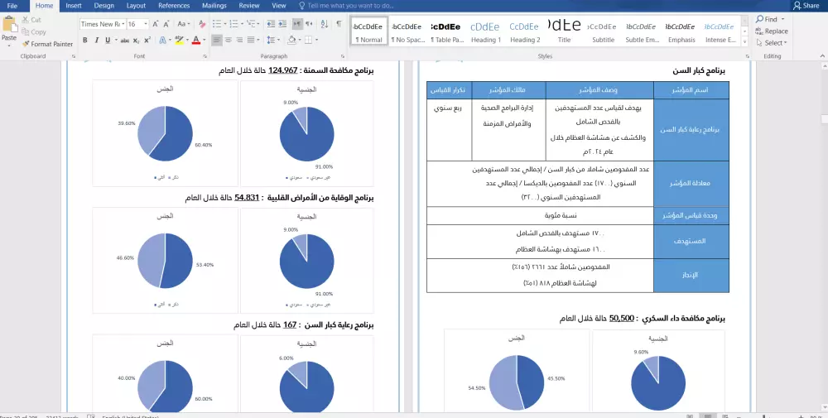Click the red font color swatch

click(x=196, y=40)
